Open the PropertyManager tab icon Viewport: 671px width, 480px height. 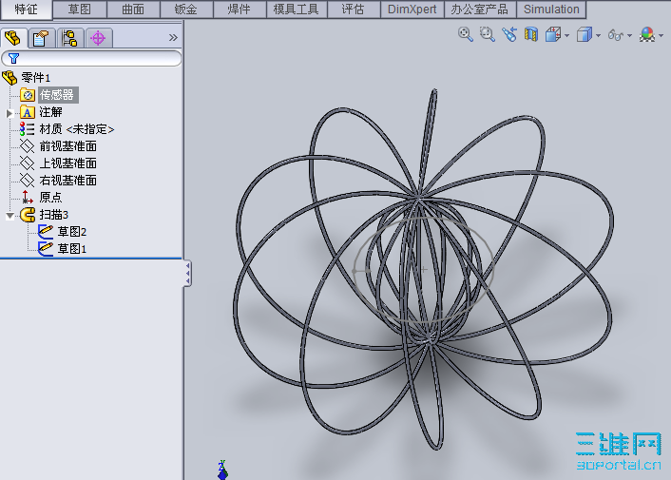click(x=41, y=38)
